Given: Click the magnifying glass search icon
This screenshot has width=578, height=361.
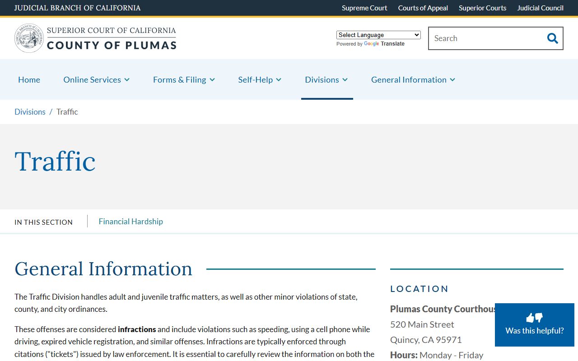Looking at the screenshot, I should click(552, 38).
